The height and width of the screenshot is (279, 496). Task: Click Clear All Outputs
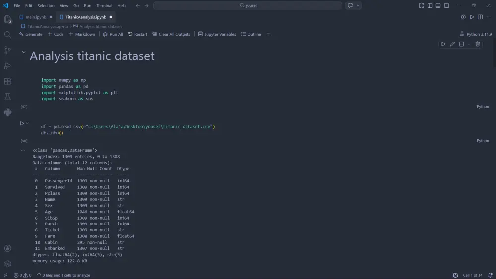coord(171,34)
